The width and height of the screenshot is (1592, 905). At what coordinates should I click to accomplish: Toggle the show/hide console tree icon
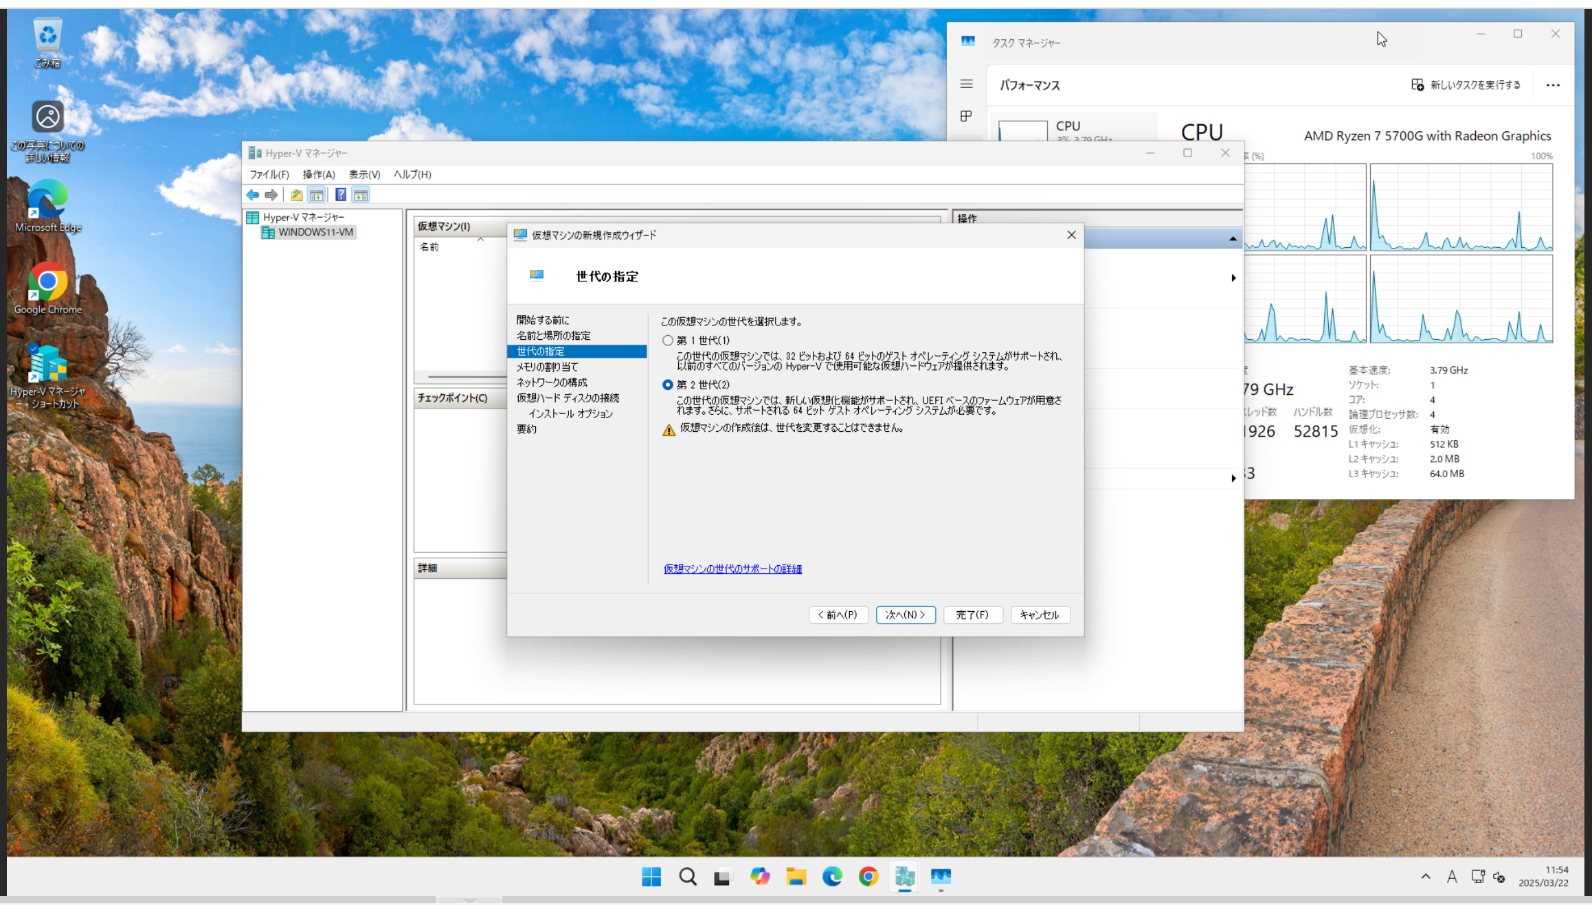click(316, 195)
